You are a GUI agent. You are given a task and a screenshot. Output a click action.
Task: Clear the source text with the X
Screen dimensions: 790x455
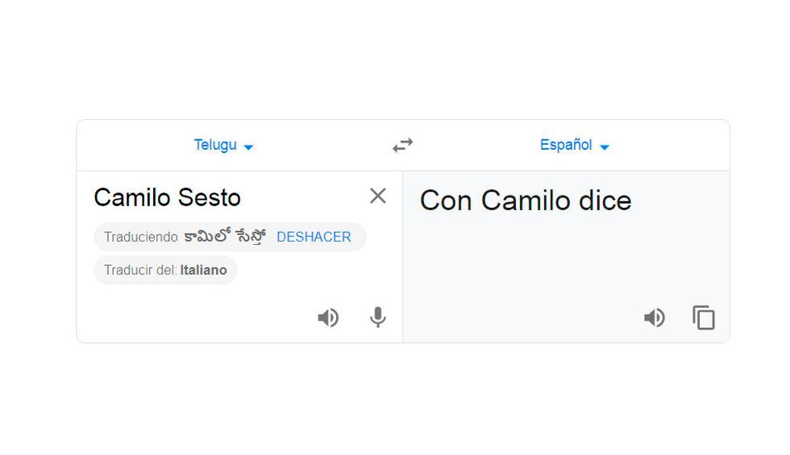[x=377, y=196]
